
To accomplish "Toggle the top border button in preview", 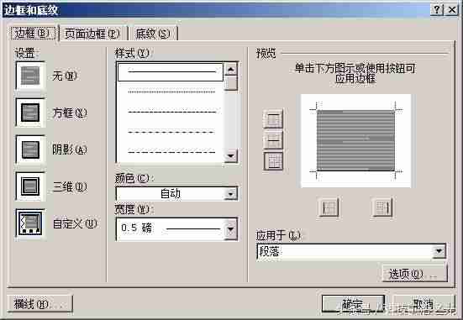I will pos(273,118).
